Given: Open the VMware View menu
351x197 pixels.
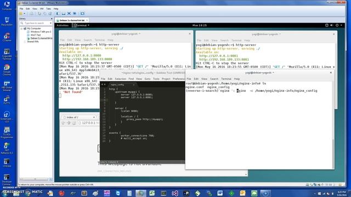Looking at the screenshot, I should [x=35, y=9].
